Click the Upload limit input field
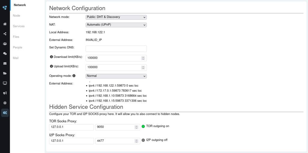308x153 pixels. pyautogui.click(x=116, y=67)
